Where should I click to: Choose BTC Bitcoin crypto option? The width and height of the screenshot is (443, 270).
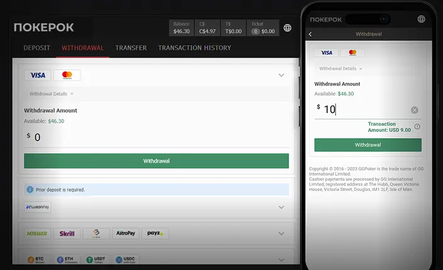tap(37, 259)
